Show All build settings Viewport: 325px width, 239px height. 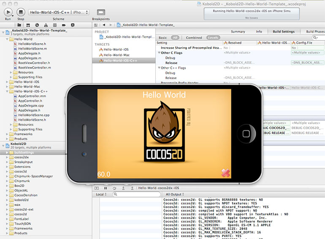coord(175,38)
